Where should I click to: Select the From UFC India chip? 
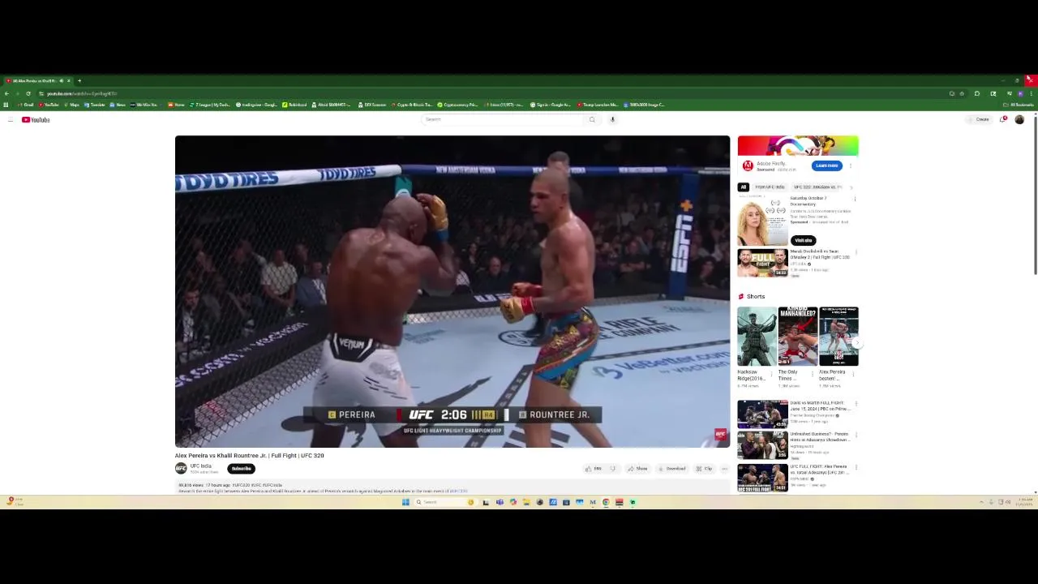point(770,187)
